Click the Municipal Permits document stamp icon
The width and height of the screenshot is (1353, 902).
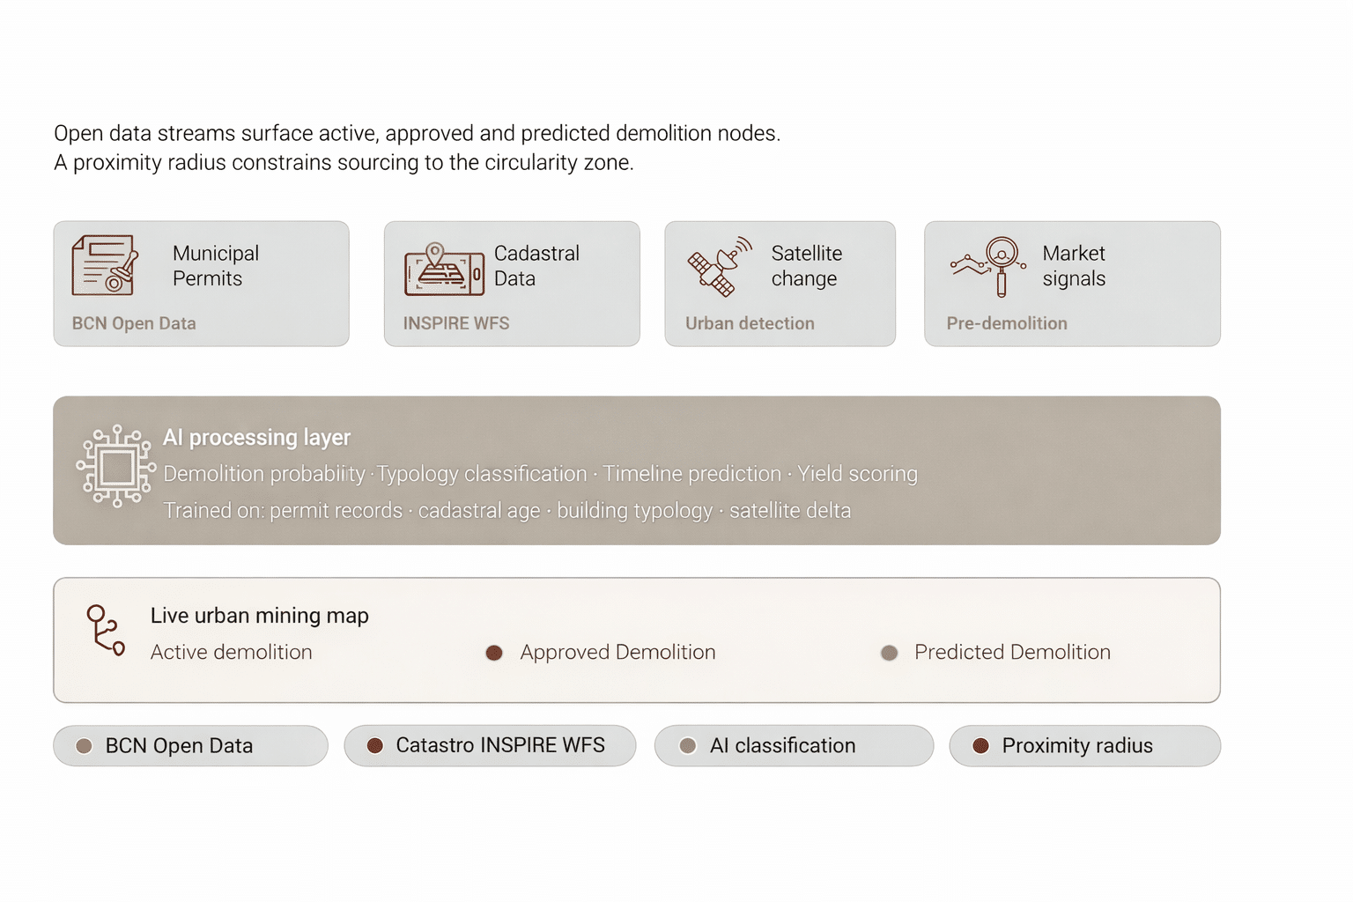coord(105,265)
